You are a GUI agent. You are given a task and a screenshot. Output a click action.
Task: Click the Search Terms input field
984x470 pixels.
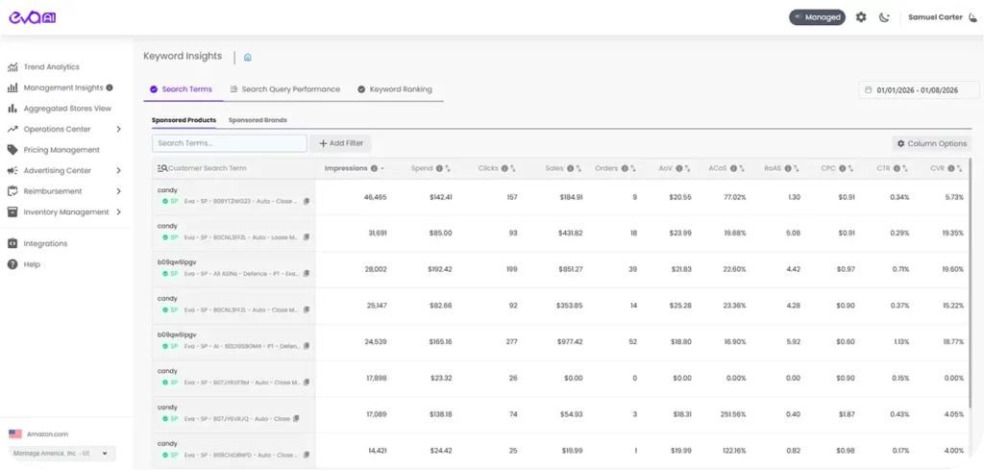229,143
